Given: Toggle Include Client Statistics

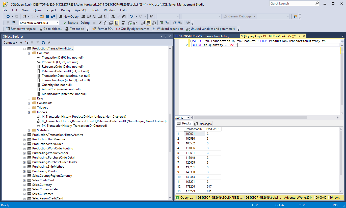Looking at the screenshot, I should [x=135, y=23].
